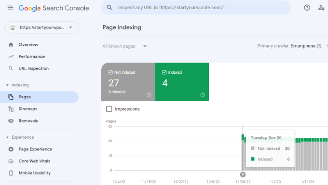Click help icon in Not indexed card
The image size is (328, 185).
pos(149,95)
